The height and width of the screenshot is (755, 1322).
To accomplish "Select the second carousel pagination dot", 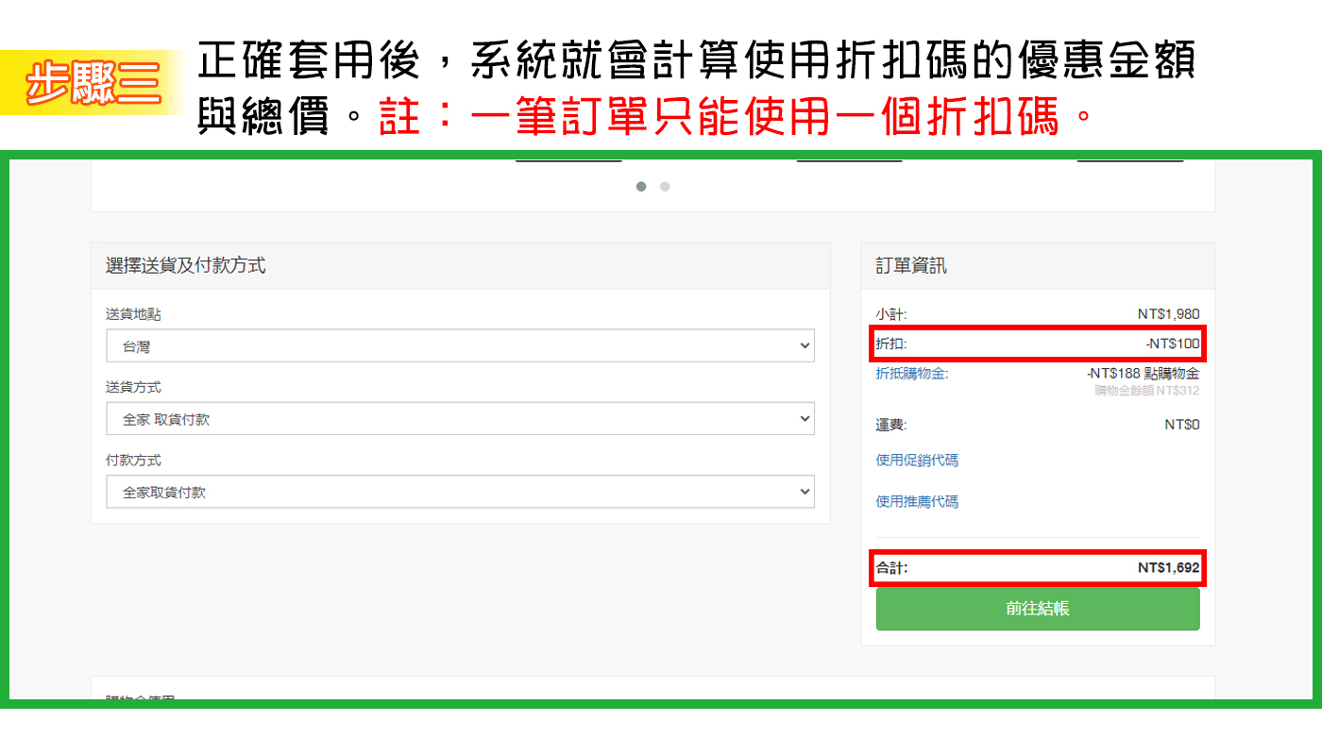I will point(665,187).
